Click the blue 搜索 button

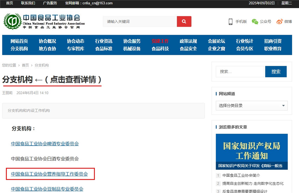276,72
